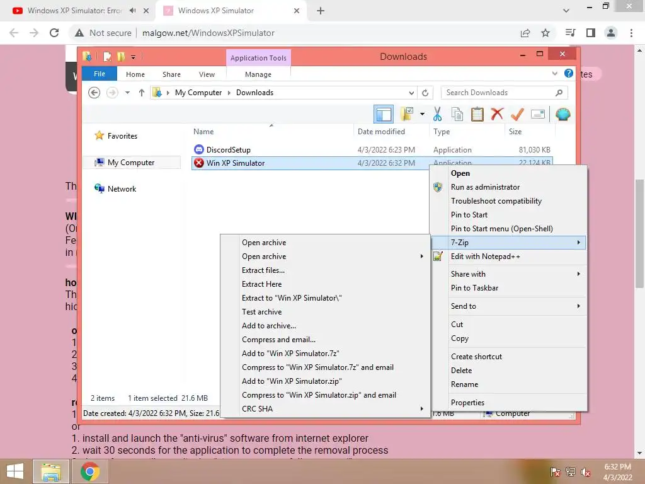Click the DiscordSetup file icon
This screenshot has width=645, height=484.
(198, 149)
